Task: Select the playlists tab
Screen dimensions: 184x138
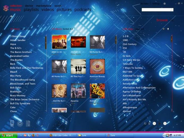Action: (31, 10)
